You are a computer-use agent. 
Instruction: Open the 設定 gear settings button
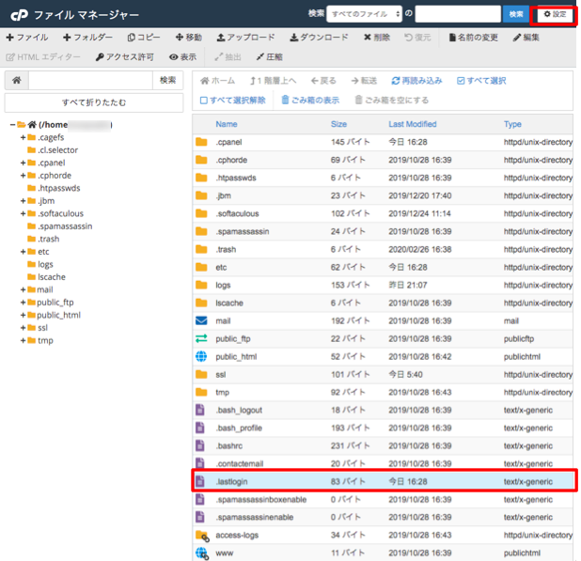click(x=555, y=14)
